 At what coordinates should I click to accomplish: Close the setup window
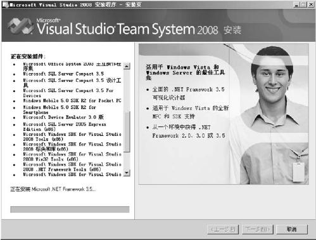(x=311, y=4)
